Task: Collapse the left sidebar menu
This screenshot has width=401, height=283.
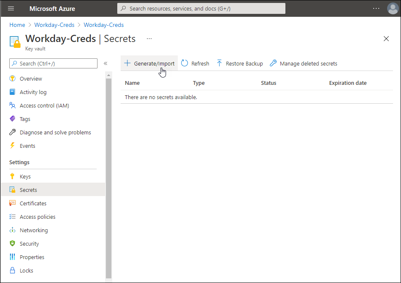Action: 106,63
